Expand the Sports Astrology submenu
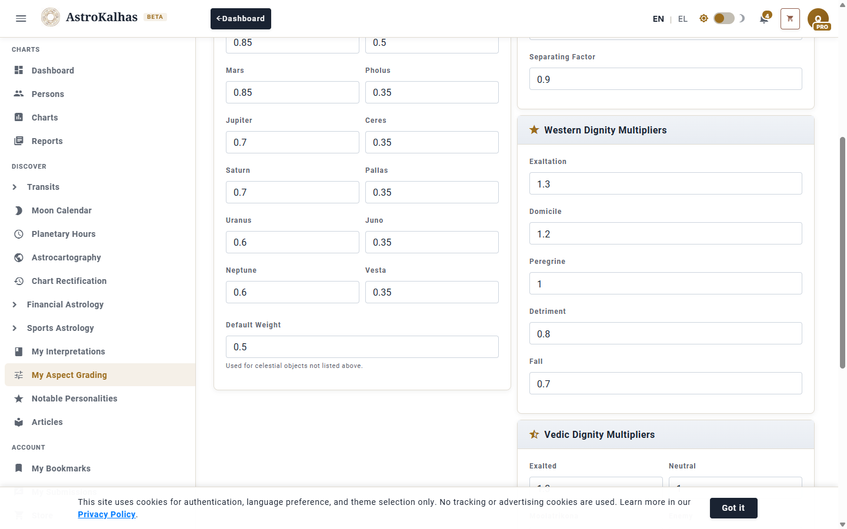 [15, 328]
